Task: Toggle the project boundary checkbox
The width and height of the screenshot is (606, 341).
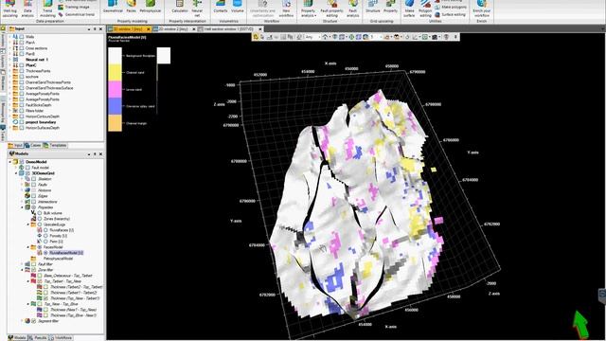Action: [x=22, y=122]
